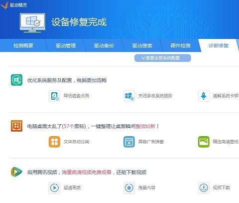Click the 文件自动分类 grid icon
Image resolution: width=239 pixels, height=203 pixels.
[54, 142]
